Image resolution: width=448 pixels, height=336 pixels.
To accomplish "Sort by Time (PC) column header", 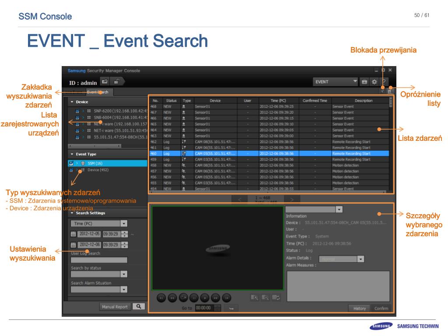I will [278, 101].
